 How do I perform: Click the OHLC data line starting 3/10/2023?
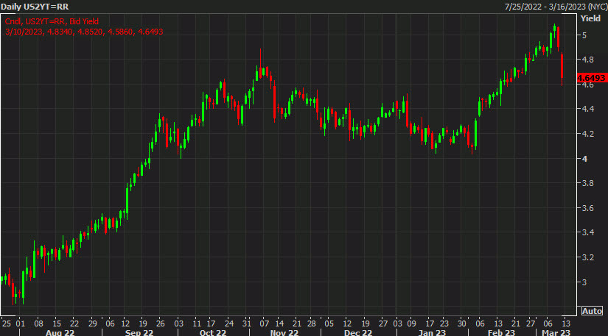click(x=84, y=32)
